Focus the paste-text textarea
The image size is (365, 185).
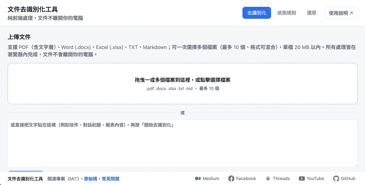click(x=182, y=143)
